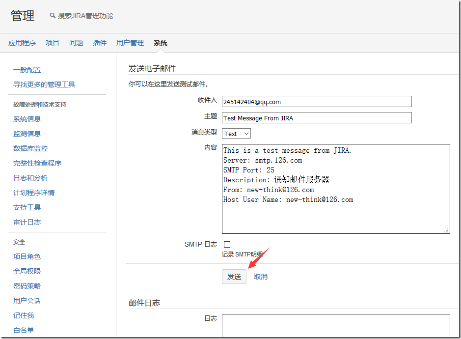This screenshot has width=461, height=339.
Task: Open 用户会话 link
Action: 27,301
